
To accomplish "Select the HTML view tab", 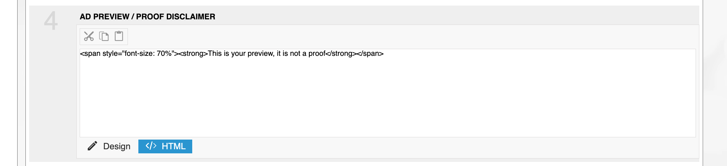I will (x=165, y=146).
